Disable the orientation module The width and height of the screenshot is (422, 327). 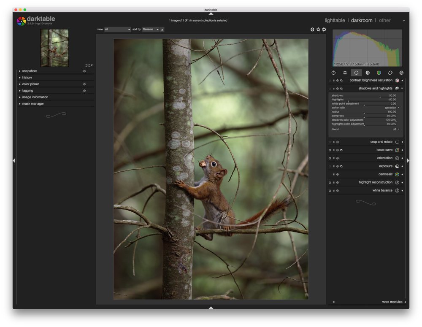coord(330,158)
